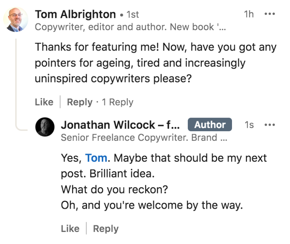The height and width of the screenshot is (244, 290).
Task: Click the blue Tom mention link
Action: (x=96, y=158)
